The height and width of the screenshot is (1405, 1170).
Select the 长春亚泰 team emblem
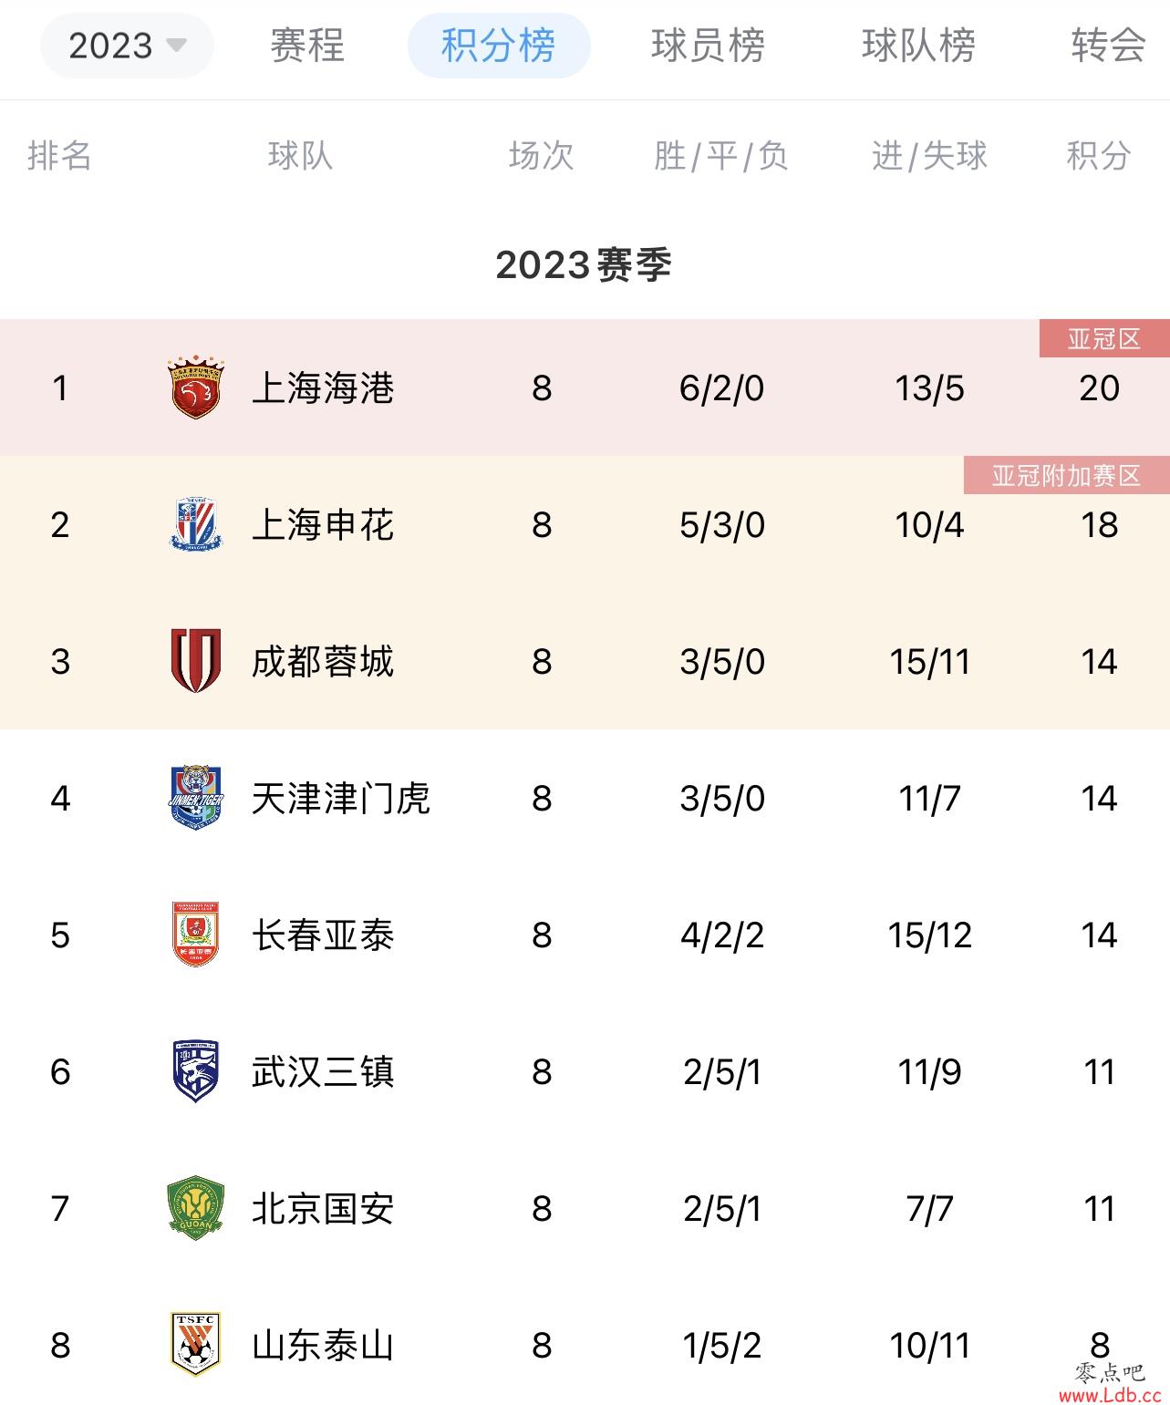196,935
